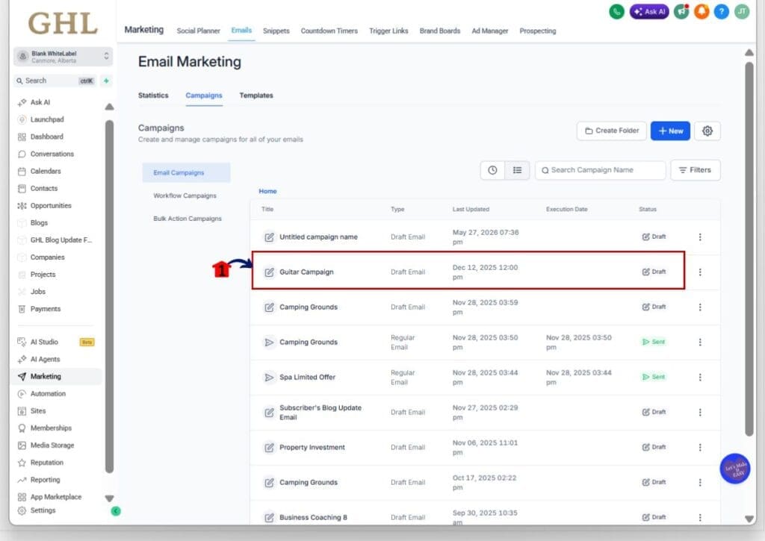The width and height of the screenshot is (765, 541).
Task: Open campaign settings gear icon
Action: (x=707, y=131)
